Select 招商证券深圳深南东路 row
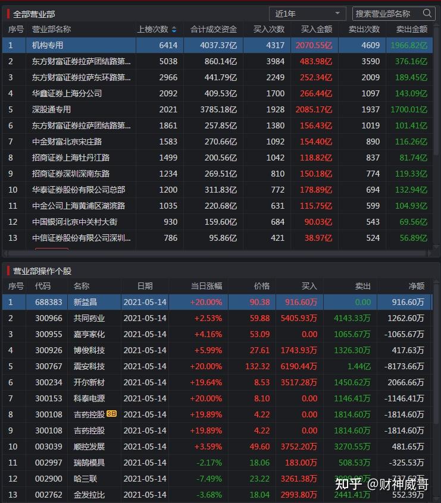This screenshot has width=441, height=503. (217, 174)
